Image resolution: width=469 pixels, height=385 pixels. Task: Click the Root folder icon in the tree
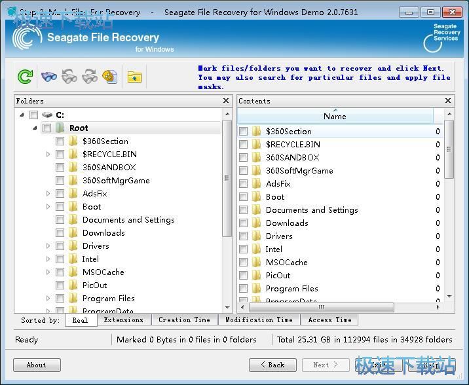coord(60,128)
